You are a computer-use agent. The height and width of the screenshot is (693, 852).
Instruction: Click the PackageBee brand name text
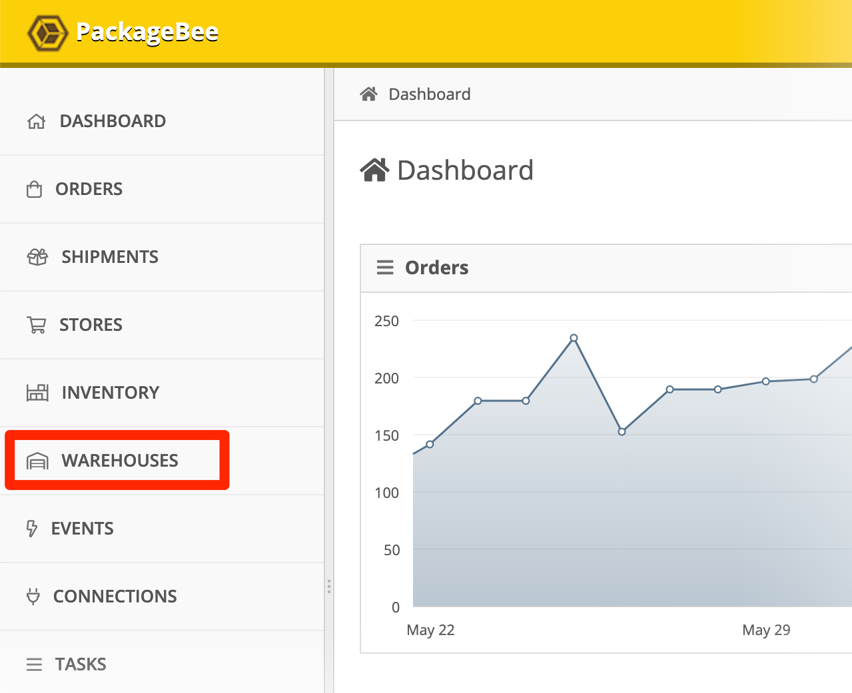[x=147, y=32]
